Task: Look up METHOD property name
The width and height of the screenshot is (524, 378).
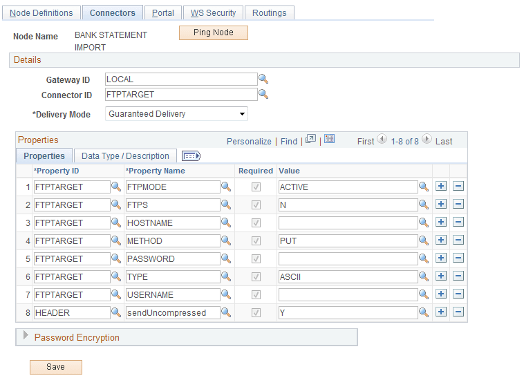Action: coord(226,240)
